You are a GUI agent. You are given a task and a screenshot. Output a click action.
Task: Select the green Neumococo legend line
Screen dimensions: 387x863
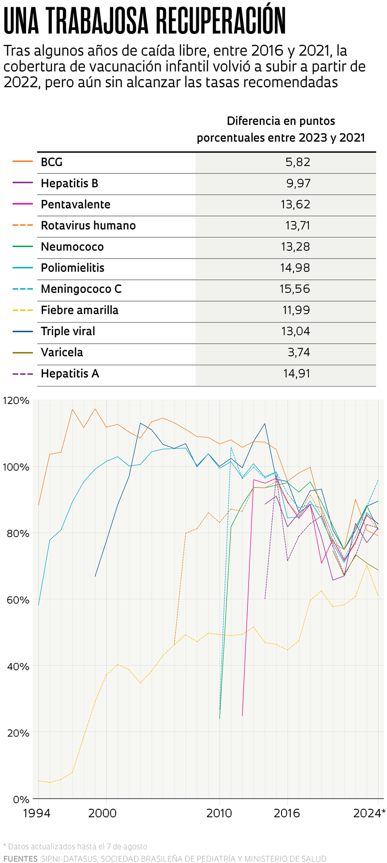pos(23,247)
